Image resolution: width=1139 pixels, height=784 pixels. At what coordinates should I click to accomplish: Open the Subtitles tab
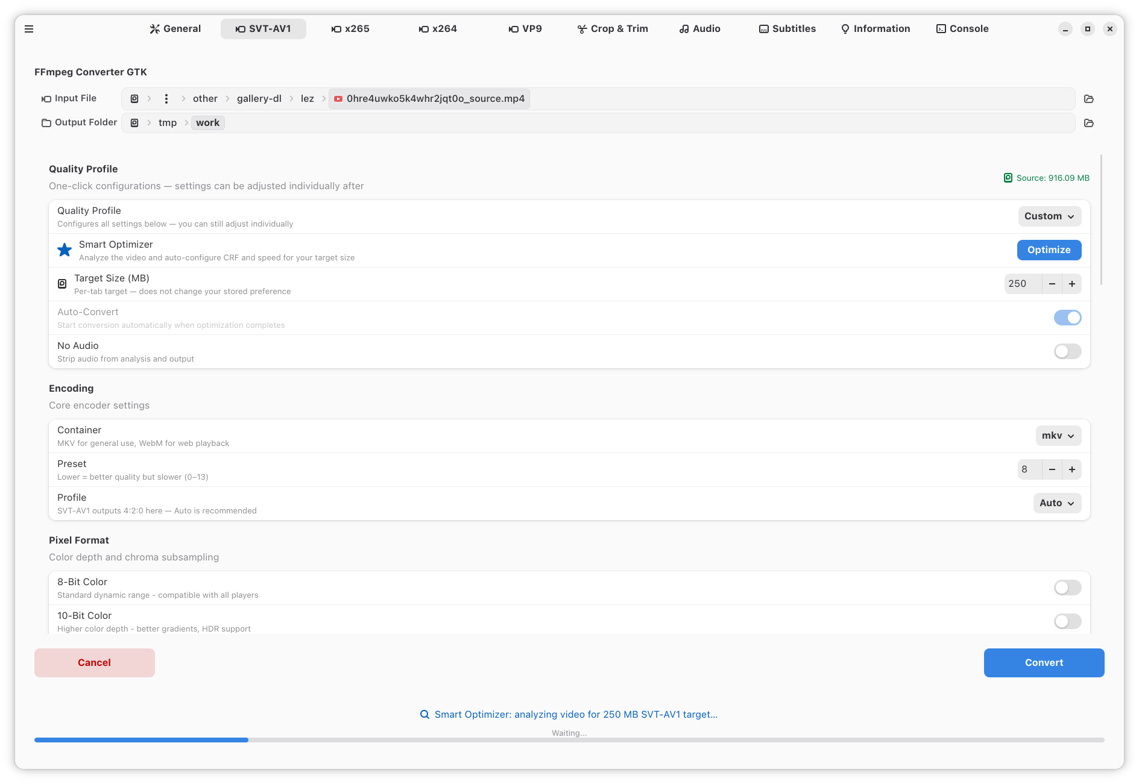pos(787,29)
